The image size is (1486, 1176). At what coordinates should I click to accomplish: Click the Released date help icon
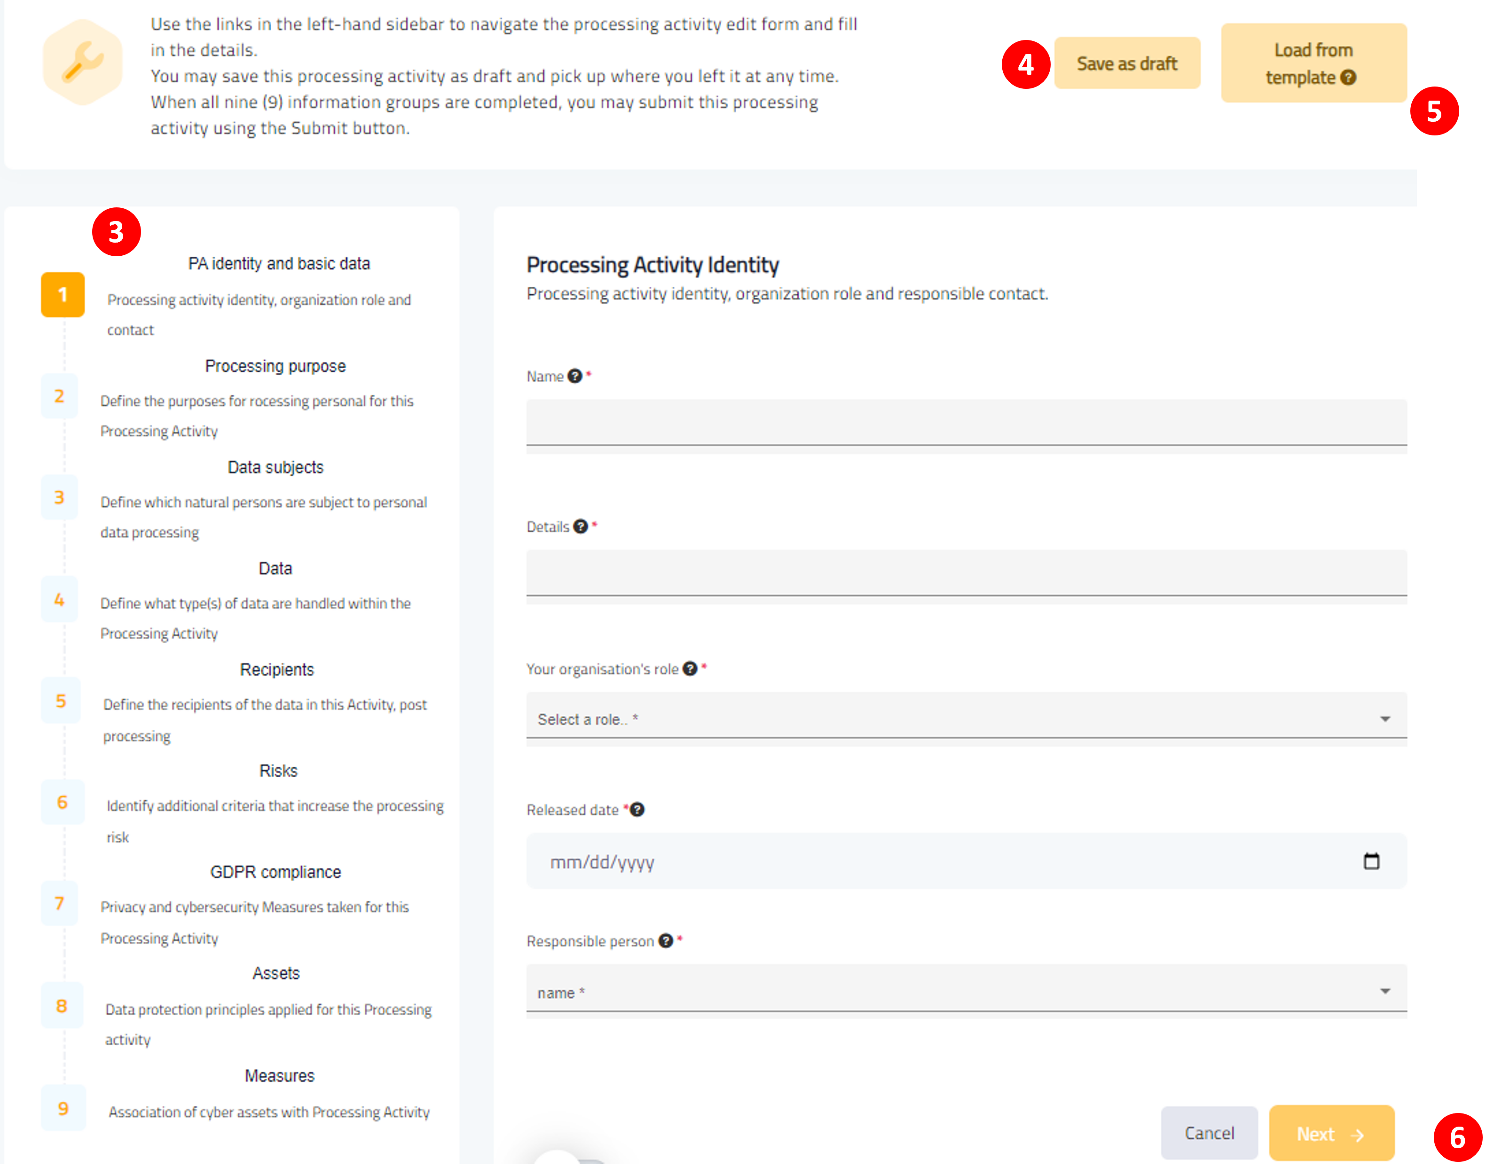pos(637,810)
